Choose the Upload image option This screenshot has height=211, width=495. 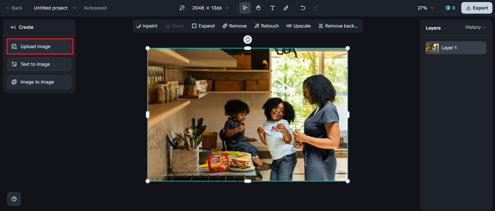[x=39, y=46]
